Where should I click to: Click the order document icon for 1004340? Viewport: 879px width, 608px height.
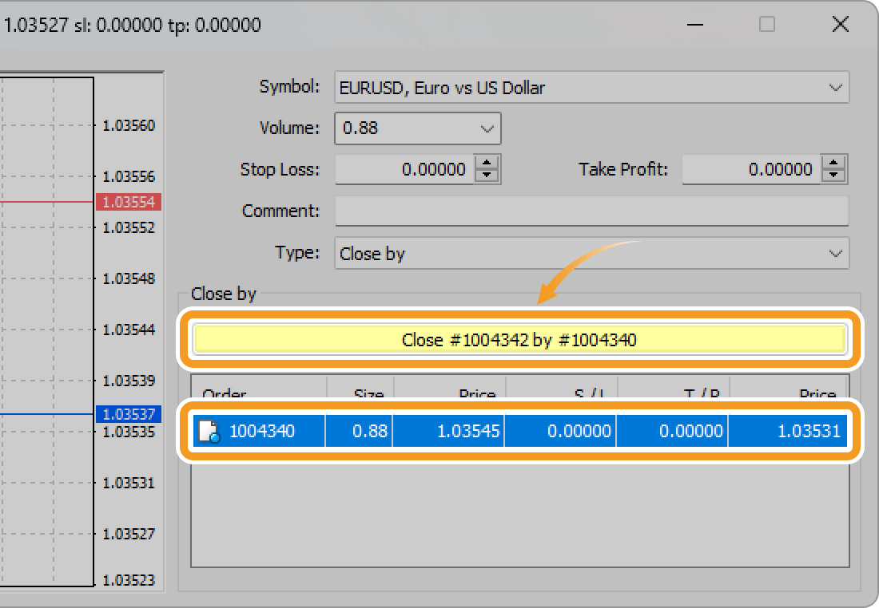pyautogui.click(x=208, y=432)
